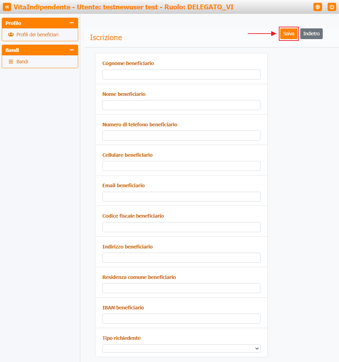Viewport: 339px width, 362px height.
Task: Click the 'IBAN beneficiario' label
Action: [x=123, y=308]
